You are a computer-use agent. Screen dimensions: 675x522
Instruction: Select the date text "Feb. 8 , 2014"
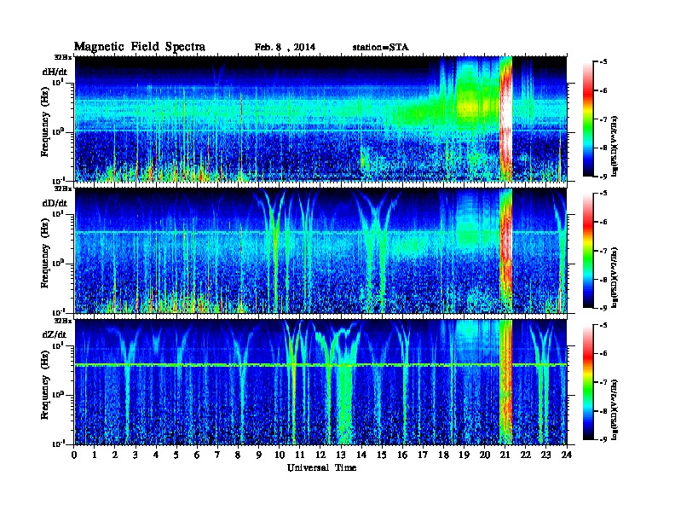(x=285, y=47)
